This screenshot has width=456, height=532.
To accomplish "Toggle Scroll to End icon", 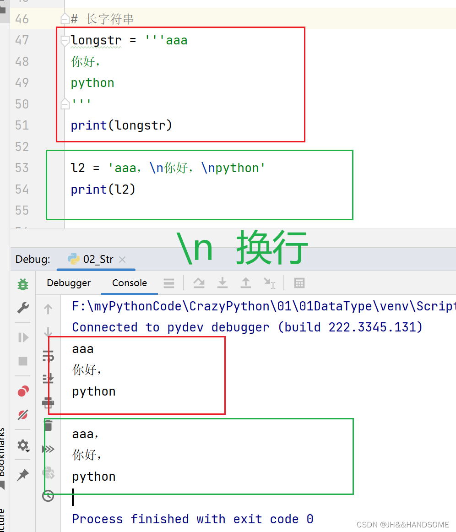I will [x=48, y=378].
